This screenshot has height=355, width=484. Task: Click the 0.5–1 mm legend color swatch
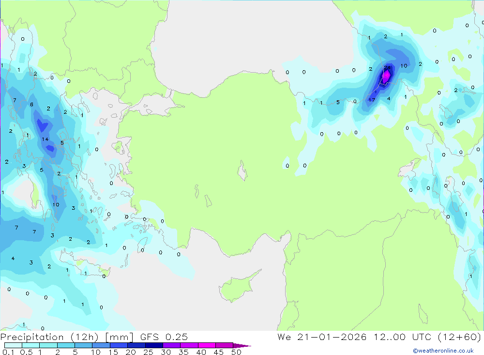(31, 345)
